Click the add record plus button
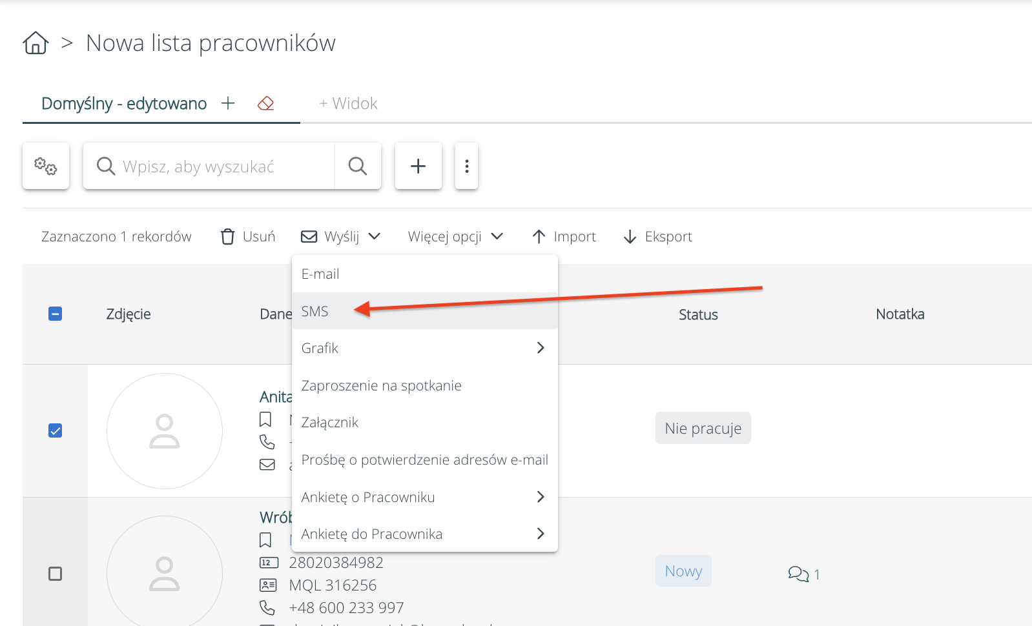The width and height of the screenshot is (1032, 626). click(418, 167)
